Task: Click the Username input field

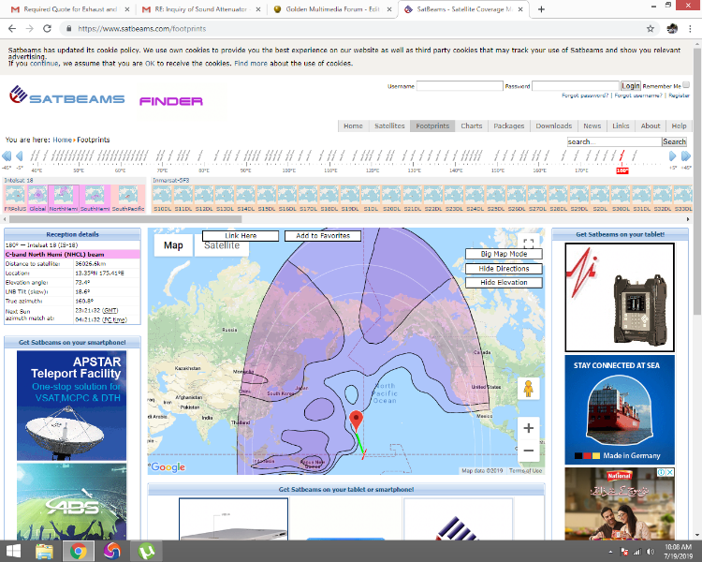Action: [x=460, y=86]
